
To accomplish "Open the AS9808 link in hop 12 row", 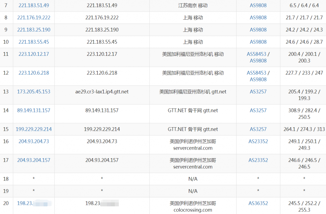I will click(258, 79).
